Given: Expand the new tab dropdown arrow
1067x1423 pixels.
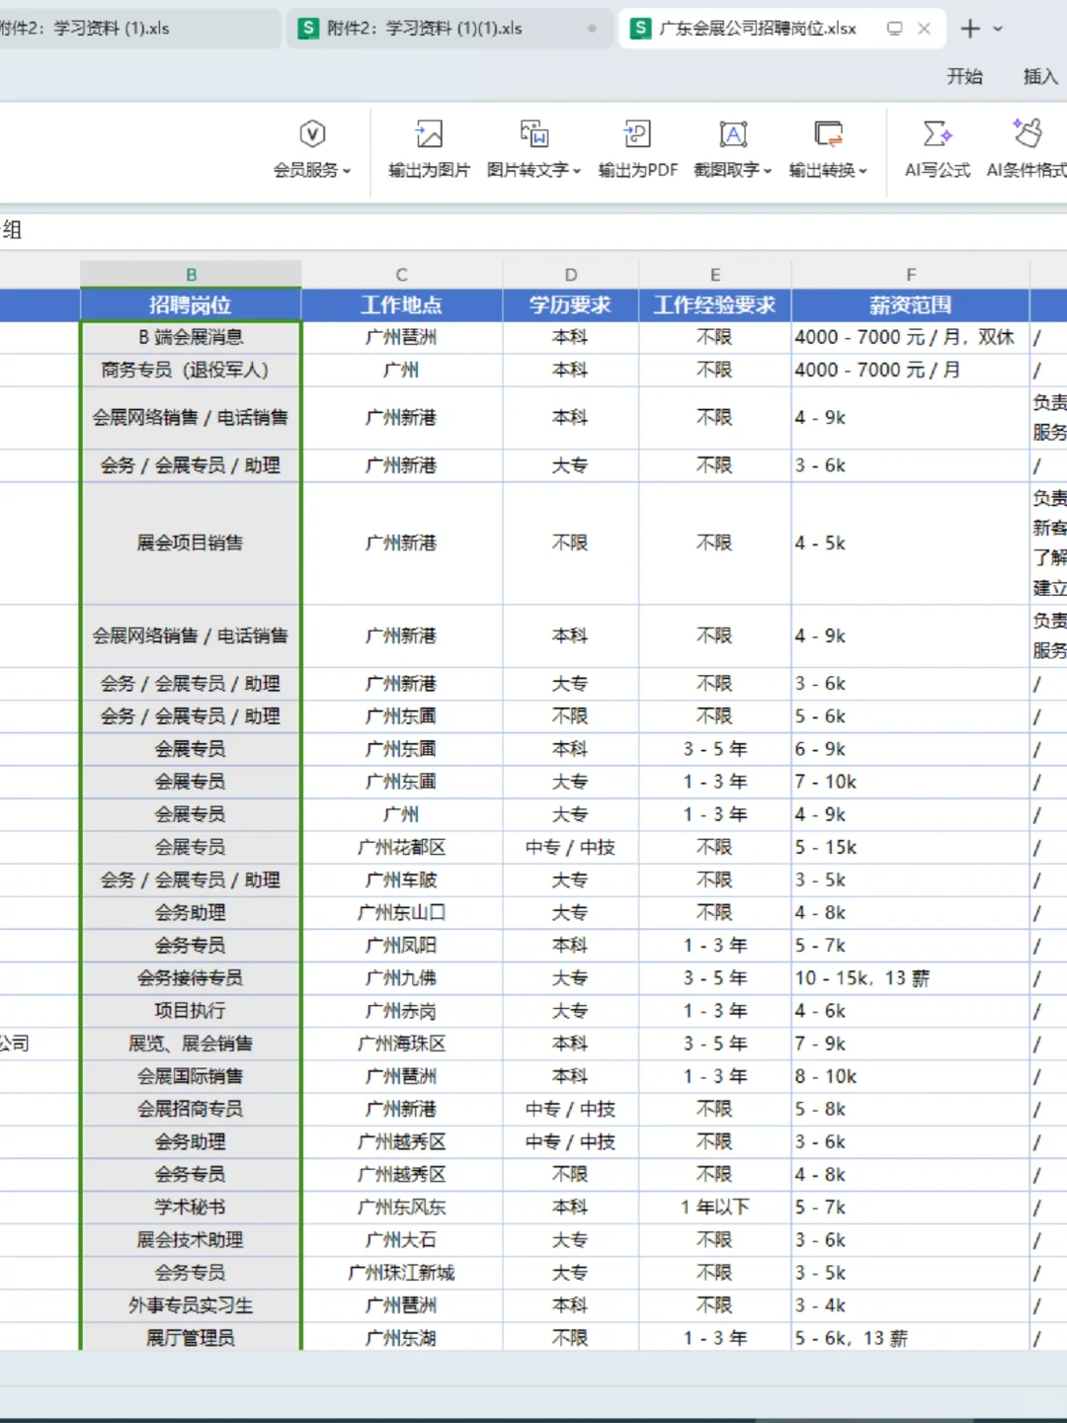Looking at the screenshot, I should click(998, 29).
